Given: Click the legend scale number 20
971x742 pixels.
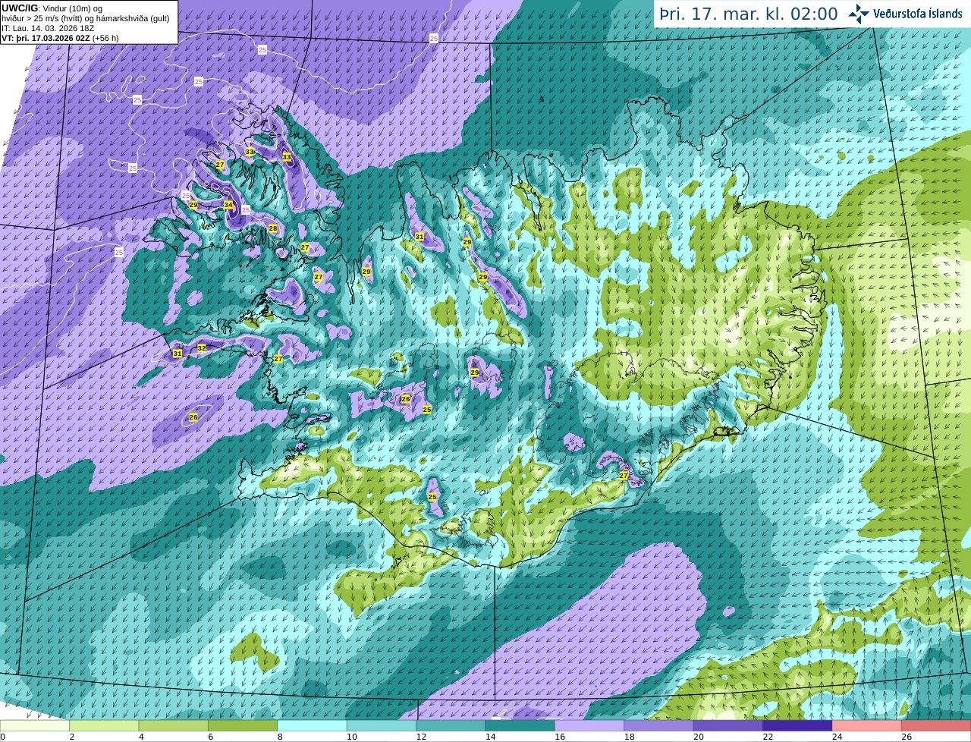Looking at the screenshot, I should coord(698,737).
